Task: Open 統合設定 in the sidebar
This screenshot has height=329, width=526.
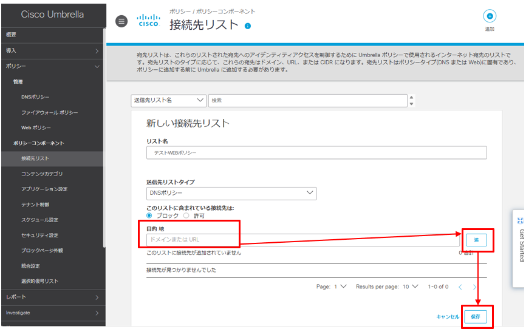Action: coord(30,266)
